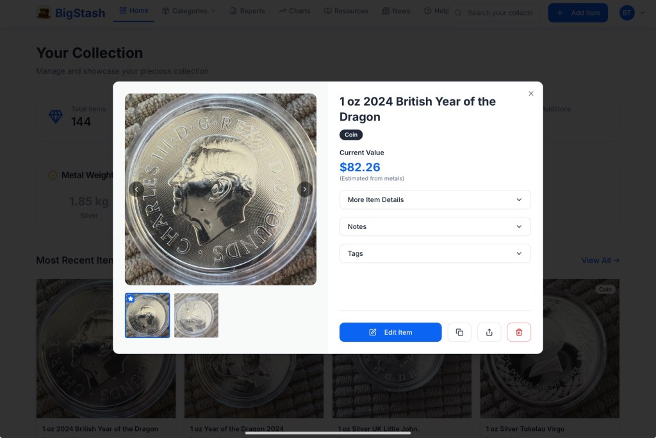656x438 pixels.
Task: Show next image with right arrow
Action: point(305,189)
